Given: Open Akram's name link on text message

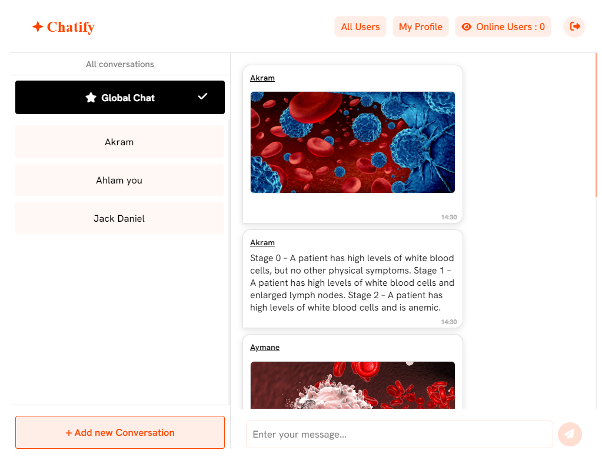Looking at the screenshot, I should (x=262, y=242).
